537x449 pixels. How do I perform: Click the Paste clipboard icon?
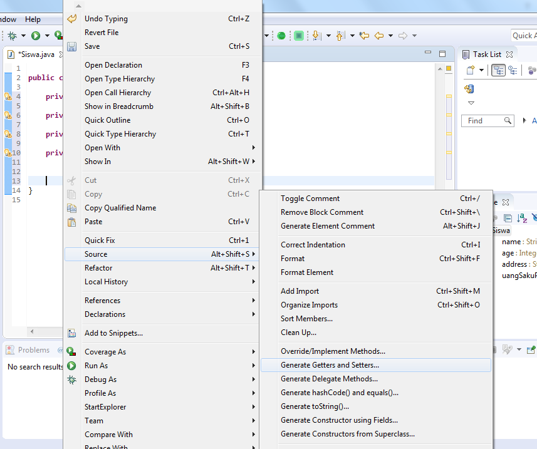(71, 222)
